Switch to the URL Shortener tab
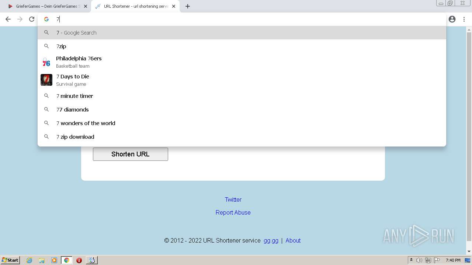 coord(135,6)
